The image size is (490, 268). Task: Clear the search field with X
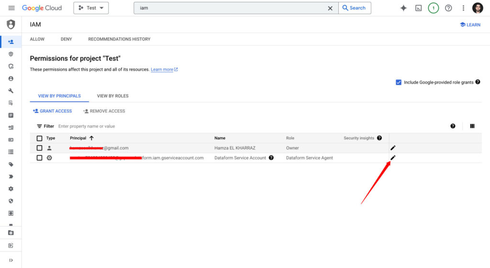click(330, 8)
